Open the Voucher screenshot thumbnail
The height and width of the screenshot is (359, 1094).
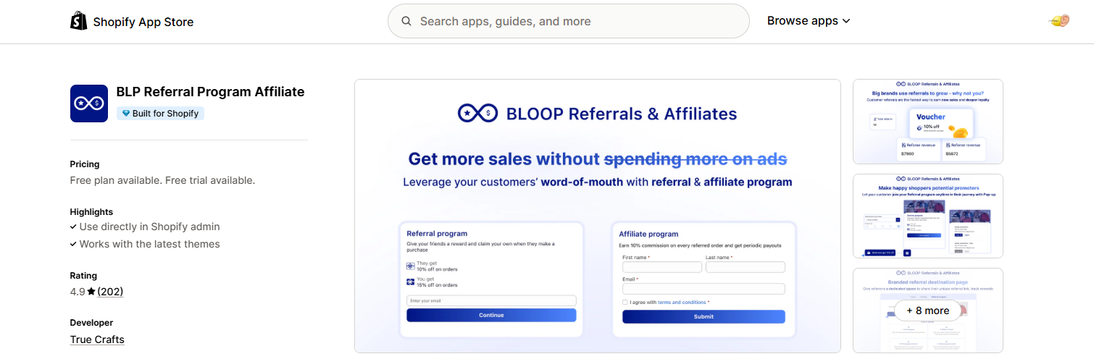pyautogui.click(x=927, y=122)
